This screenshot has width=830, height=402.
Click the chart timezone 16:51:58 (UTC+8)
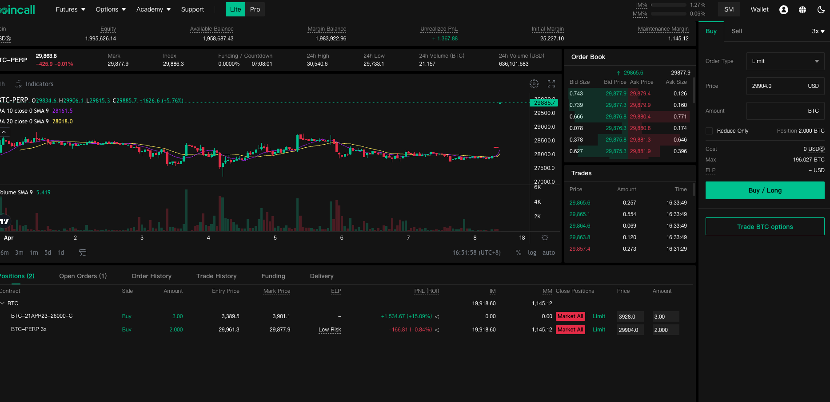point(476,252)
